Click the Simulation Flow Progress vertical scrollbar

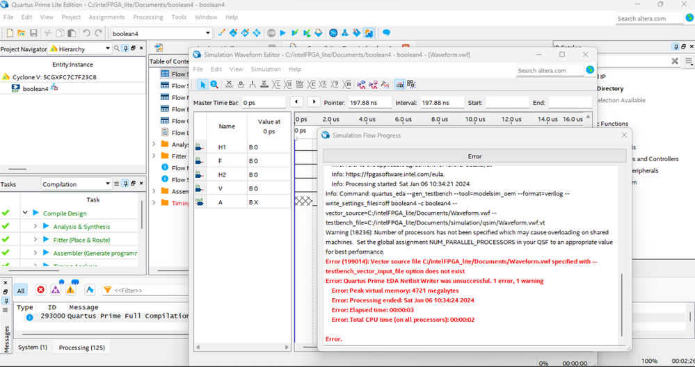click(x=623, y=306)
